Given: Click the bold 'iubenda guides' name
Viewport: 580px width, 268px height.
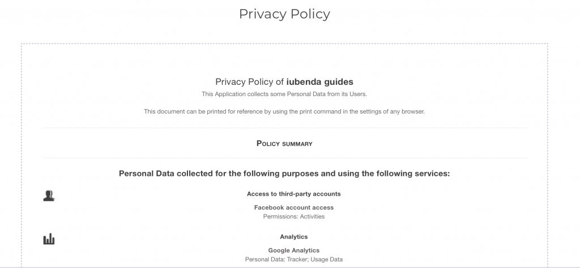Looking at the screenshot, I should tap(320, 82).
